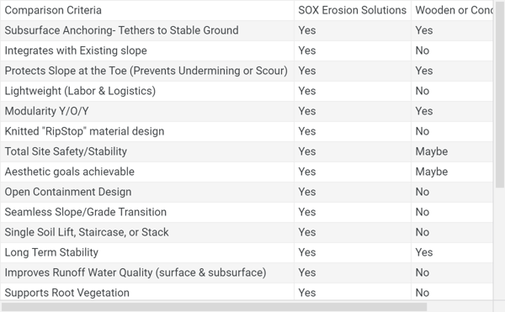Select the Modularity Y/O/Y row label
505x312 pixels.
46,111
